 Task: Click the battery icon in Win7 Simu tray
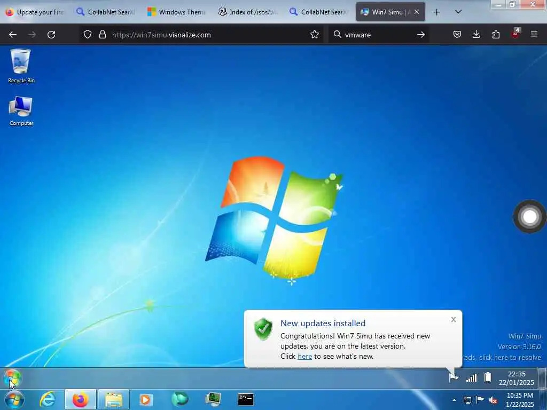click(488, 377)
